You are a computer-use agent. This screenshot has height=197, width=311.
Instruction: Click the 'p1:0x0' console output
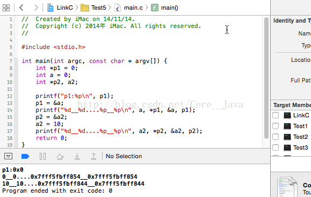point(13,170)
